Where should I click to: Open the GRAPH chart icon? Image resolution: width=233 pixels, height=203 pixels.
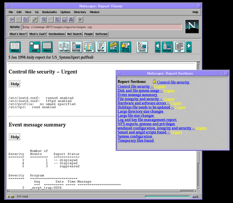pyautogui.click(x=89, y=47)
